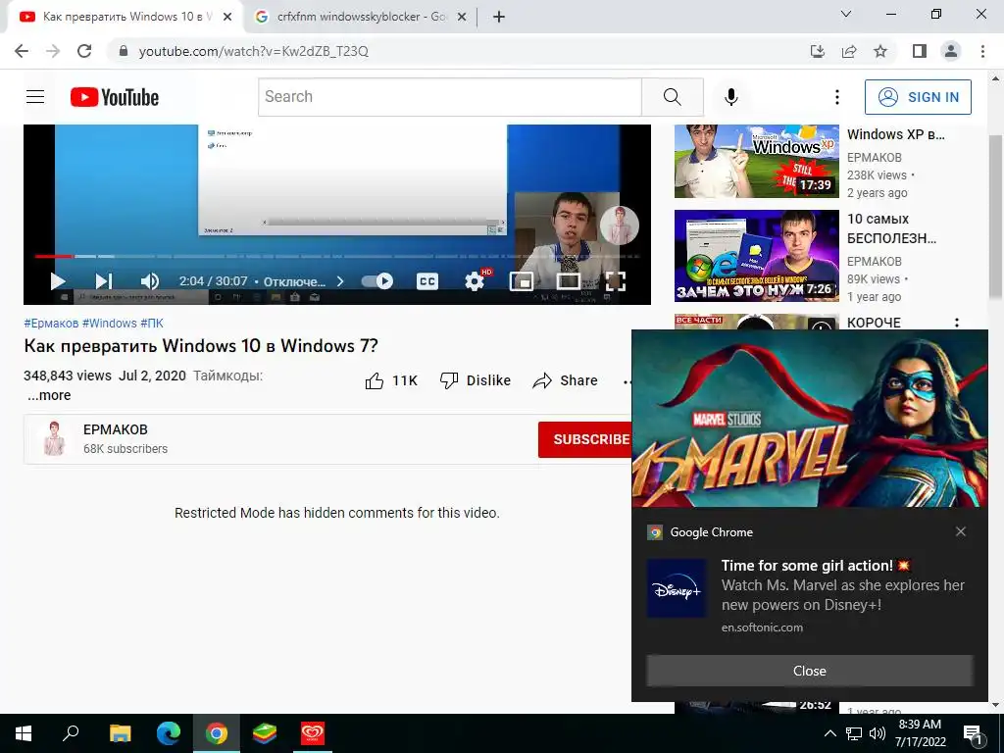
Task: Open ЕРМАКОВ channel name link
Action: point(116,429)
